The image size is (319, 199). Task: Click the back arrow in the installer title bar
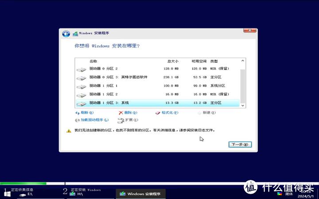66,34
